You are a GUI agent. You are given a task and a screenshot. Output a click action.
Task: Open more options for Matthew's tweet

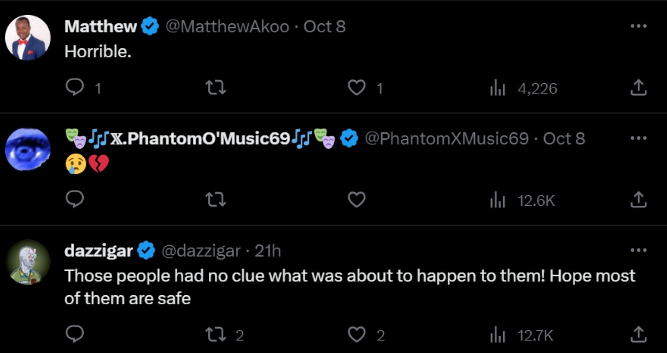point(639,26)
